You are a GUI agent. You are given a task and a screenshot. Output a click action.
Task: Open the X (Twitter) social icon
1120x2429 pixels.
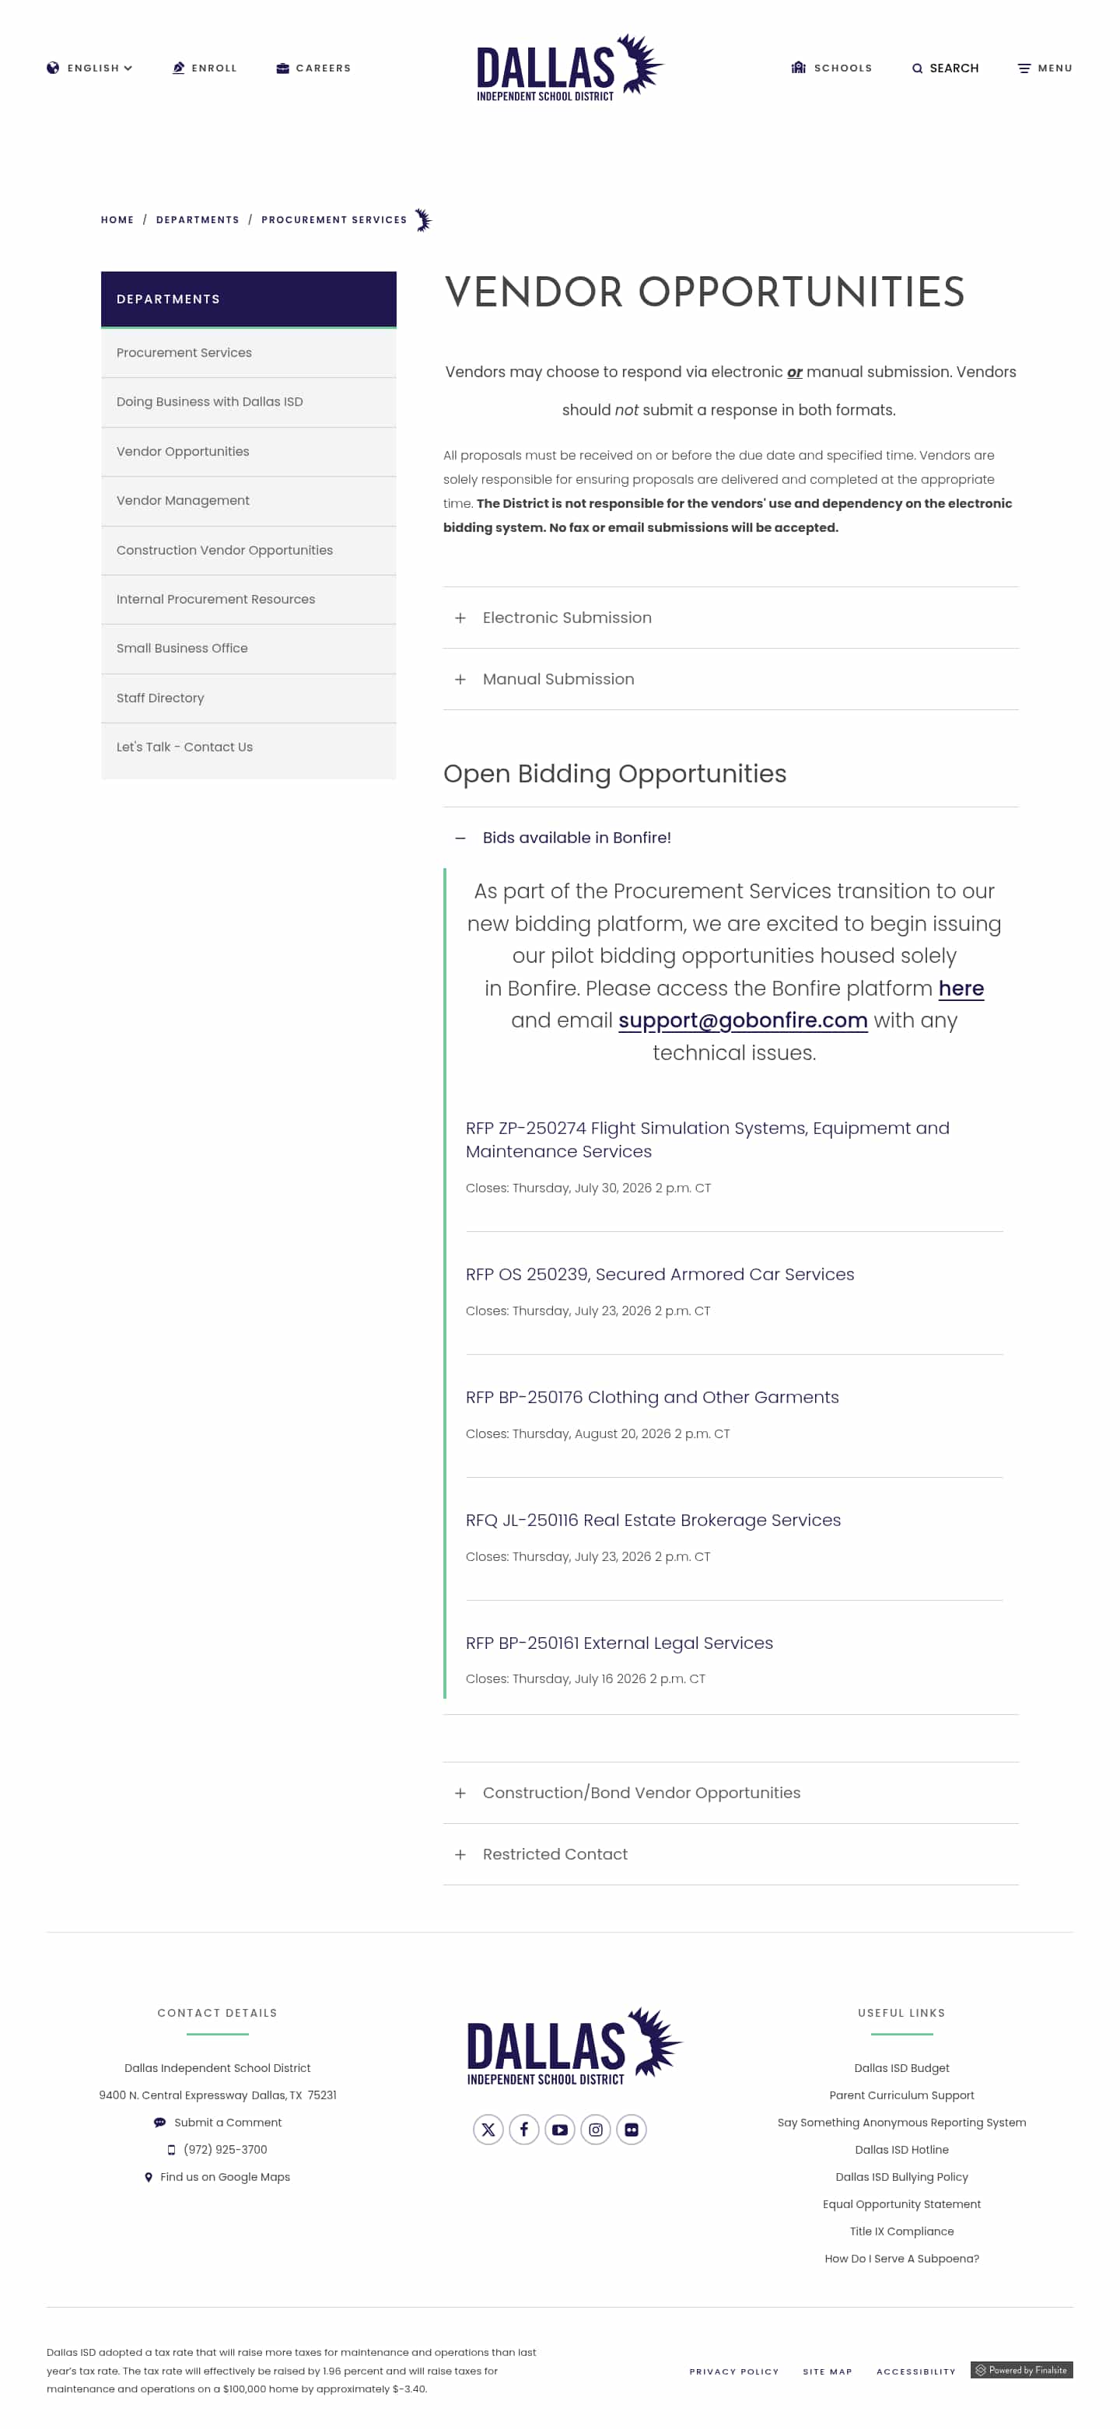click(488, 2129)
